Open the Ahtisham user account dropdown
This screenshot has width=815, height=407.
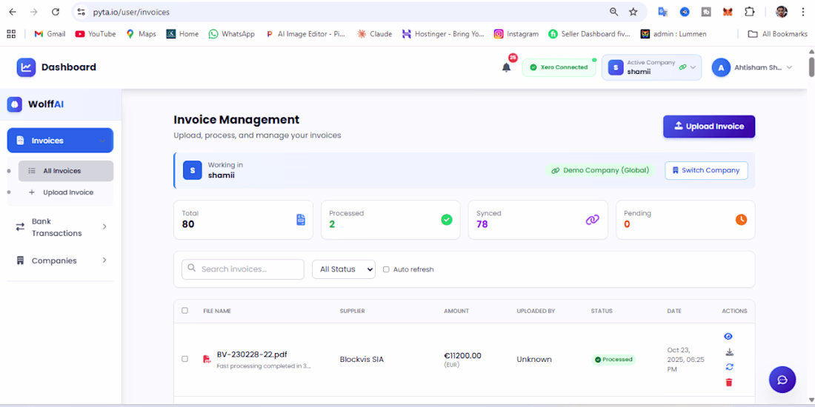[752, 67]
